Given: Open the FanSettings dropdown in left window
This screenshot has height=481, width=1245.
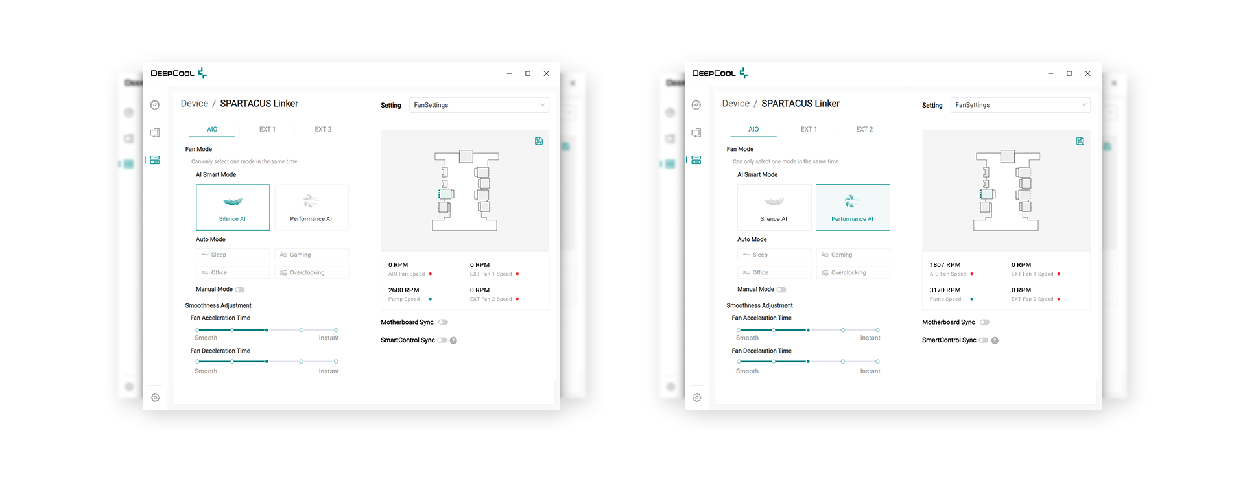Looking at the screenshot, I should 479,105.
